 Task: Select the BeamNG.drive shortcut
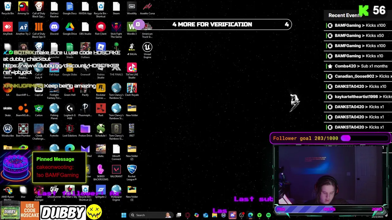pos(23,110)
